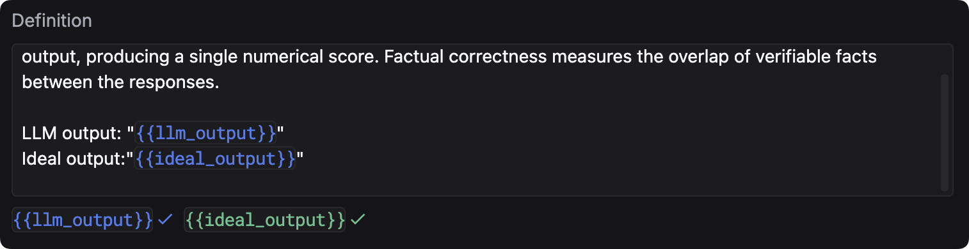Select the green {{ideal_output}} chip below the editor
This screenshot has width=969, height=249.
(265, 220)
